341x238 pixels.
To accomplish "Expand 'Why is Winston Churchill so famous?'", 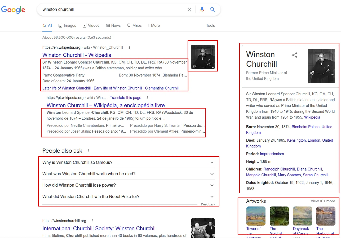I will (x=129, y=163).
